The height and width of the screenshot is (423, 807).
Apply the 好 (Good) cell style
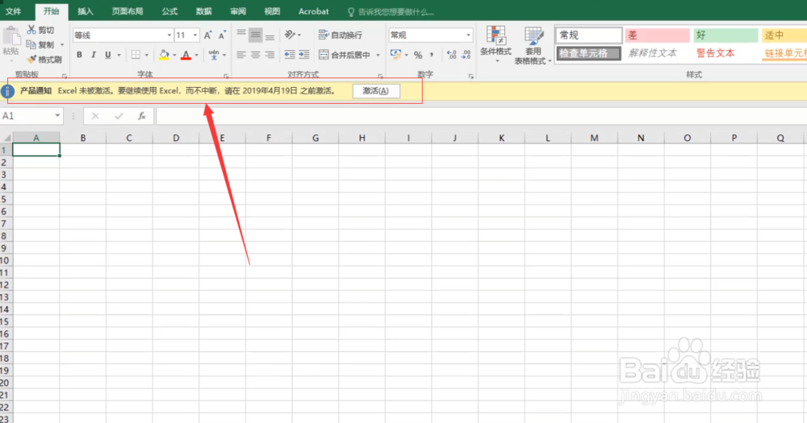[x=725, y=35]
